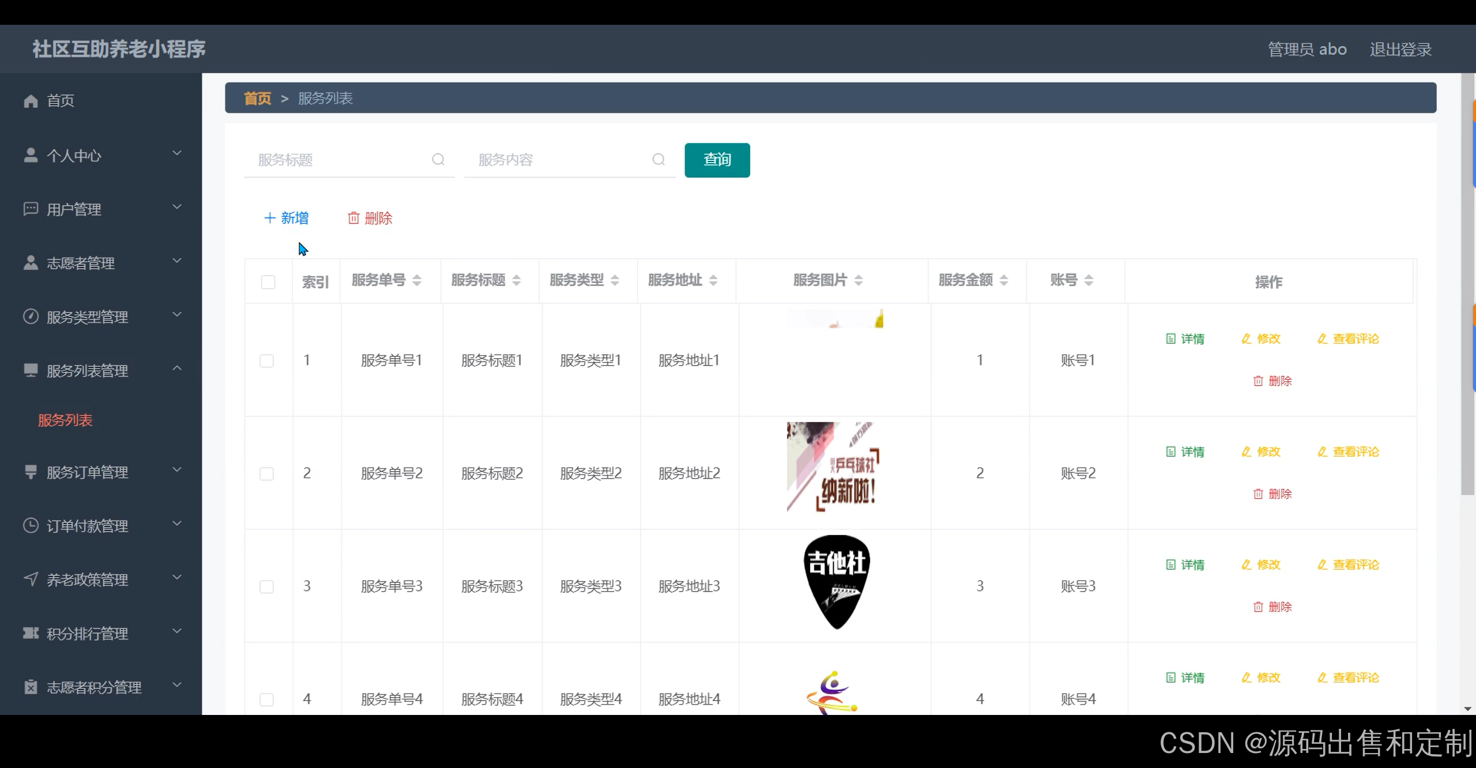Click the 查询 search button
Image resolution: width=1476 pixels, height=768 pixels.
[717, 160]
